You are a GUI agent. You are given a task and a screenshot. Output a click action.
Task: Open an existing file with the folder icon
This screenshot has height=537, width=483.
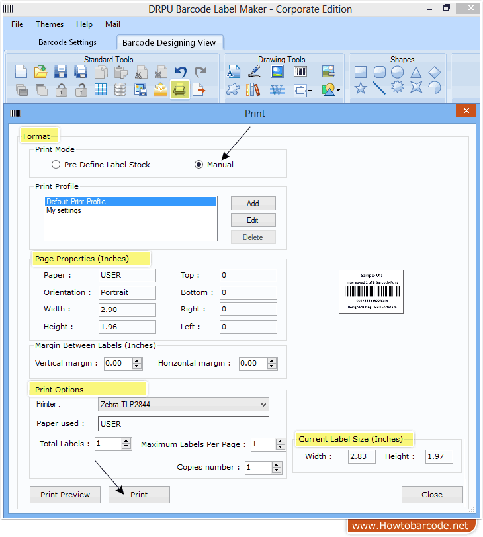41,72
